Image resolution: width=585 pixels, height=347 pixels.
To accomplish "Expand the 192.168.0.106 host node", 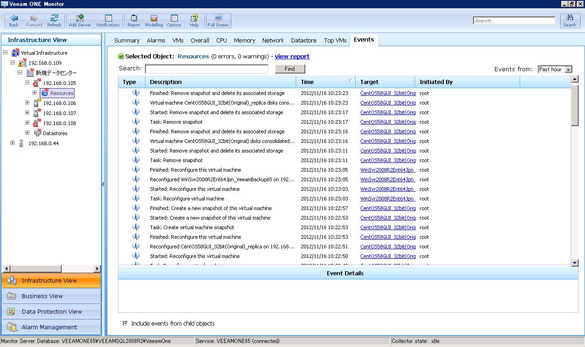I will coord(27,103).
